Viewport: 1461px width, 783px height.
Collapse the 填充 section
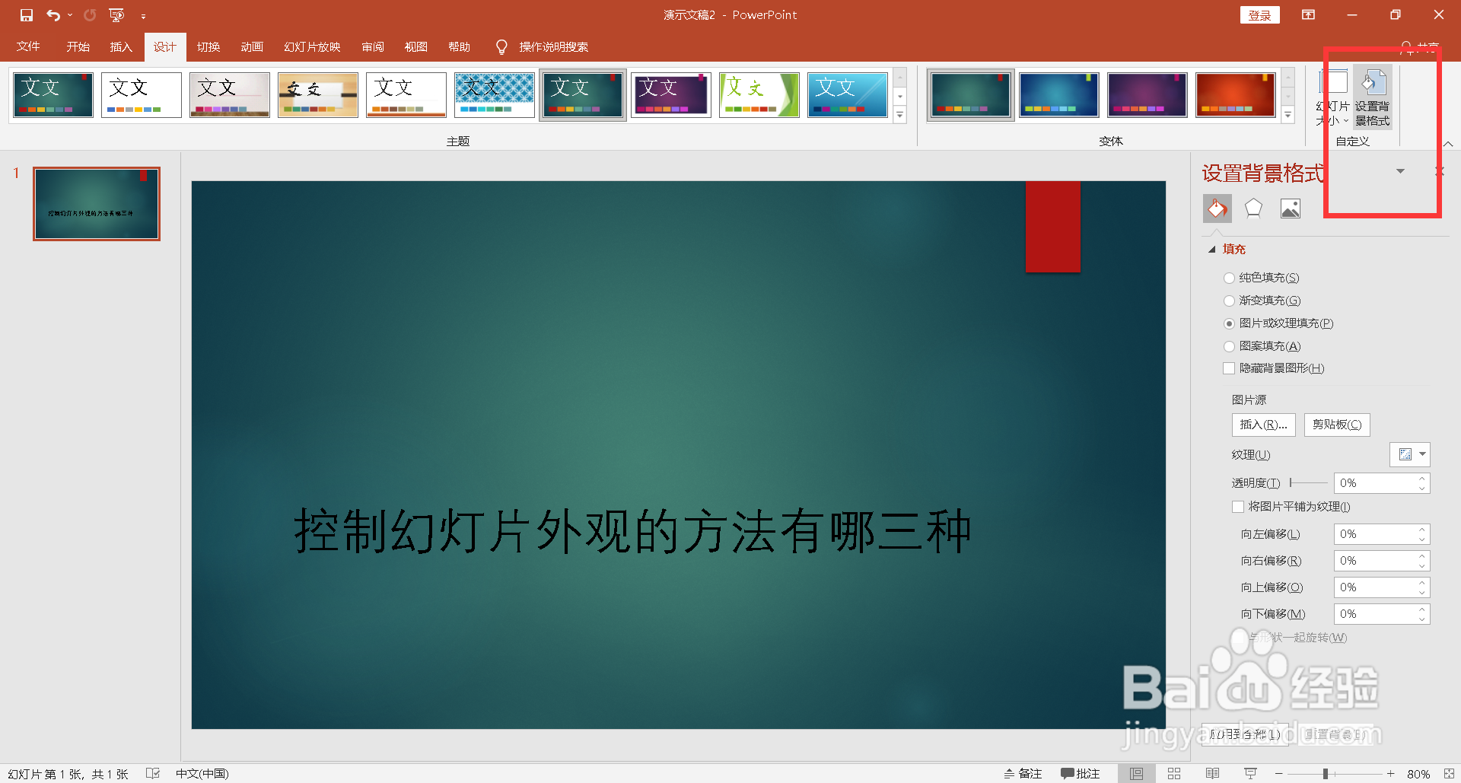pos(1212,250)
